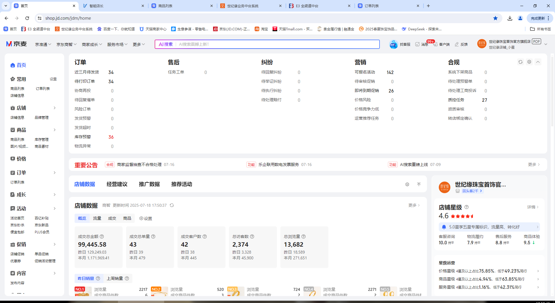Bookmark star icon in the address bar
Viewport: 555px width, 303px height.
point(495,18)
